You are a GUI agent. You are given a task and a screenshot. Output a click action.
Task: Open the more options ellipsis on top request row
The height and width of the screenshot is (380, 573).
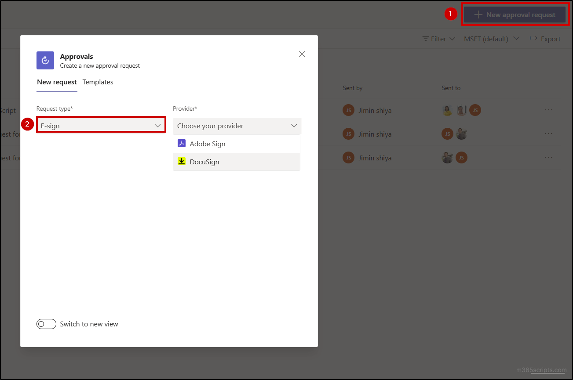tap(548, 110)
